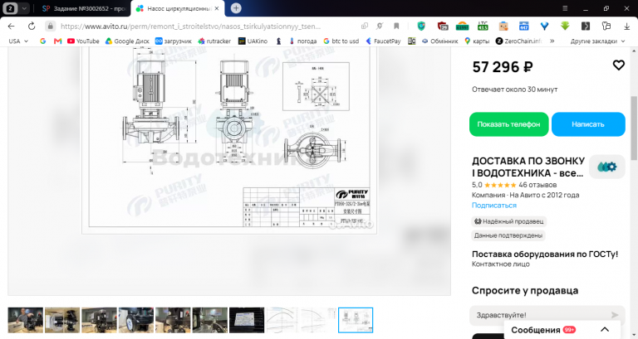Open the ZeroChain.info bookmark
The width and height of the screenshot is (638, 339).
point(518,41)
